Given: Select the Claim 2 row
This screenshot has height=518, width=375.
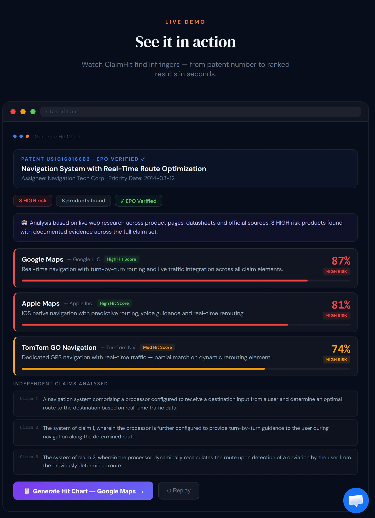Looking at the screenshot, I should (x=185, y=433).
